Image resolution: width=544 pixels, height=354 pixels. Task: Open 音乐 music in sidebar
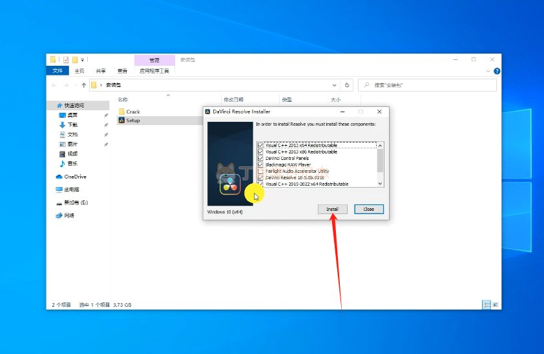(x=68, y=164)
